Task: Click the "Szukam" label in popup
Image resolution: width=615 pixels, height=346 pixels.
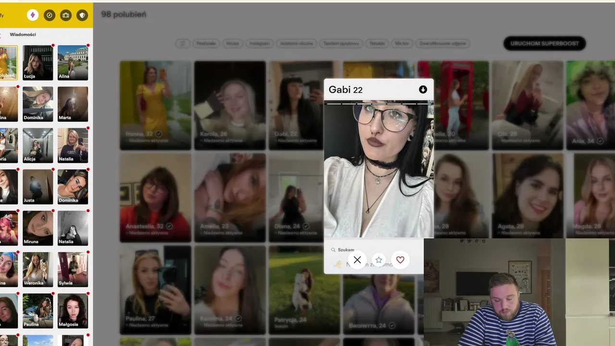Action: [x=346, y=250]
